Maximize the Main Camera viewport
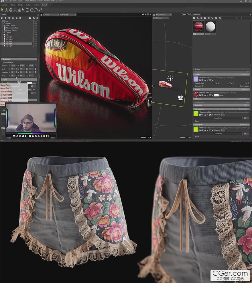The image size is (252, 283). click(x=188, y=15)
